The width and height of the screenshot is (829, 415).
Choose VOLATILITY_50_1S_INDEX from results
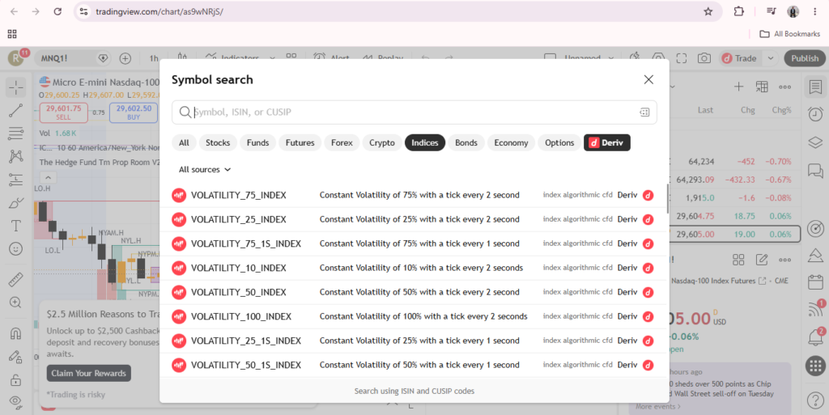pyautogui.click(x=414, y=366)
